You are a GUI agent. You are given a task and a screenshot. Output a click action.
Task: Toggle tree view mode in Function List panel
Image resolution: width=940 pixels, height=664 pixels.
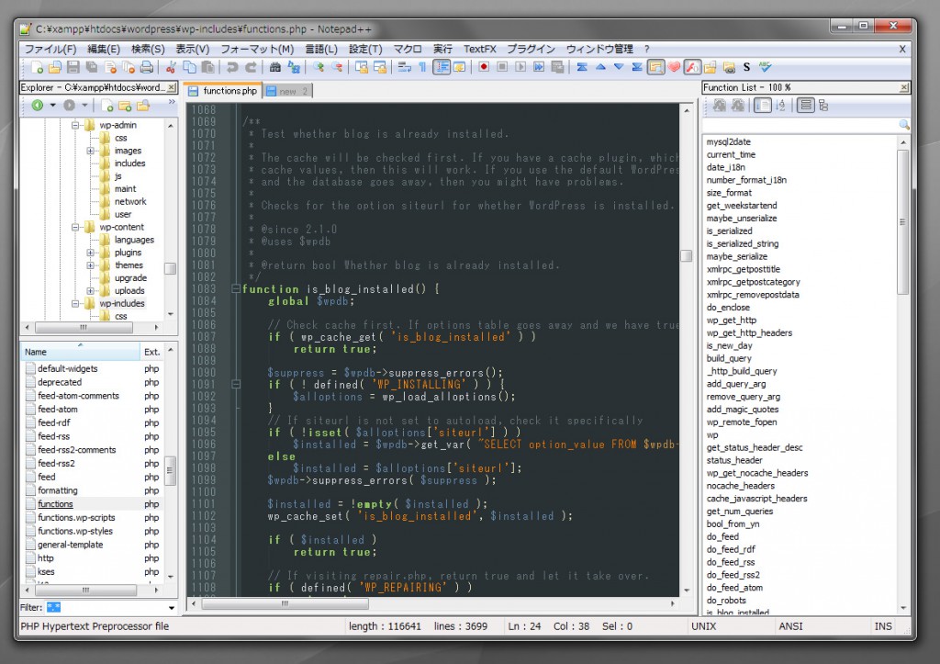pos(823,106)
